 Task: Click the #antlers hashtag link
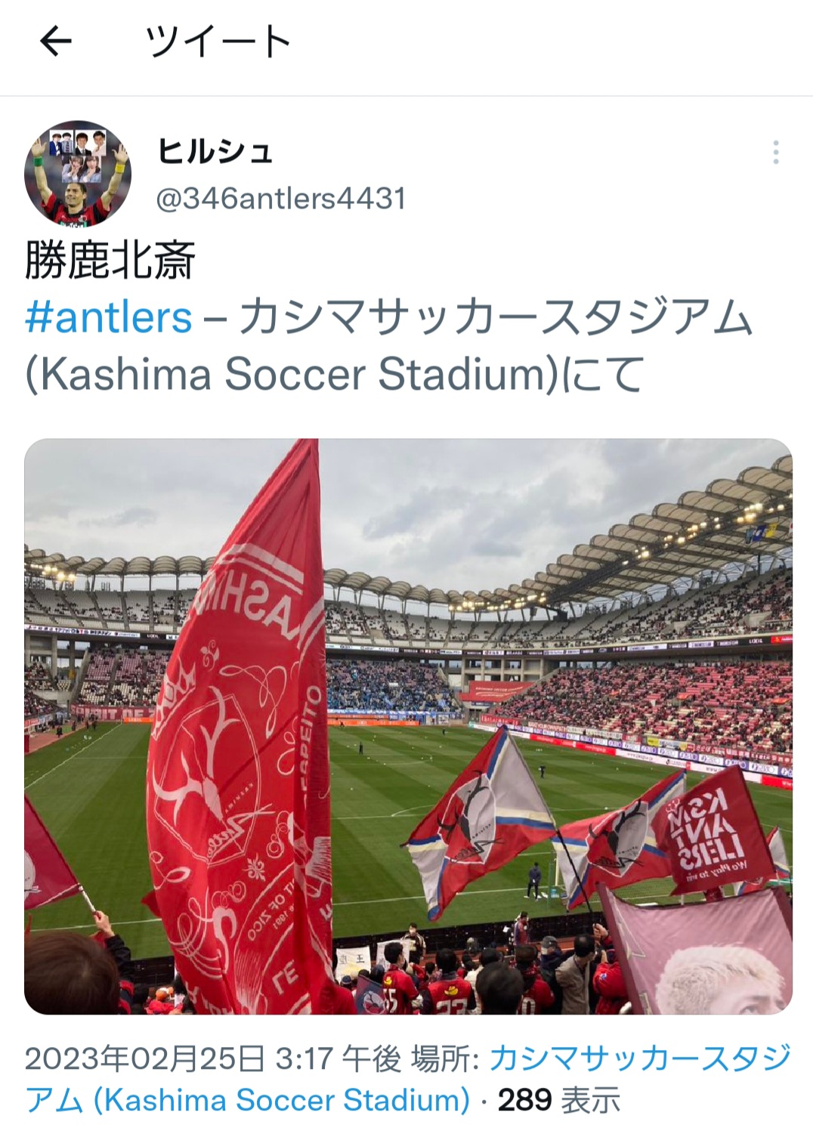click(109, 317)
